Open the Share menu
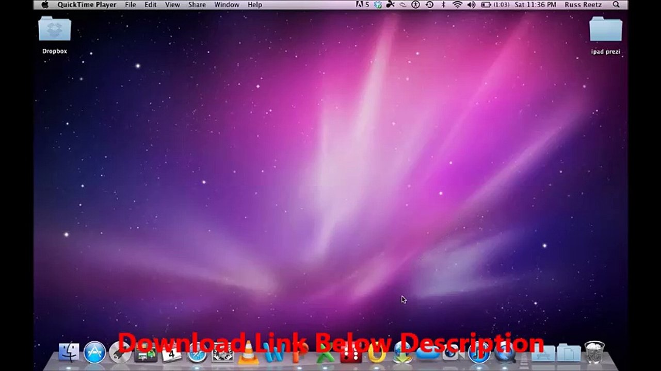The image size is (661, 371). (197, 5)
